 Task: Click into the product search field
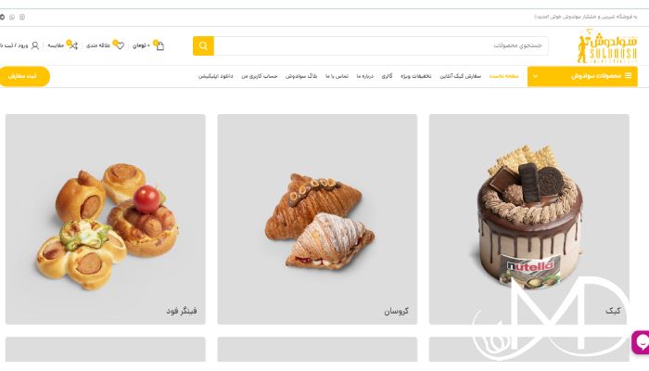[381, 45]
